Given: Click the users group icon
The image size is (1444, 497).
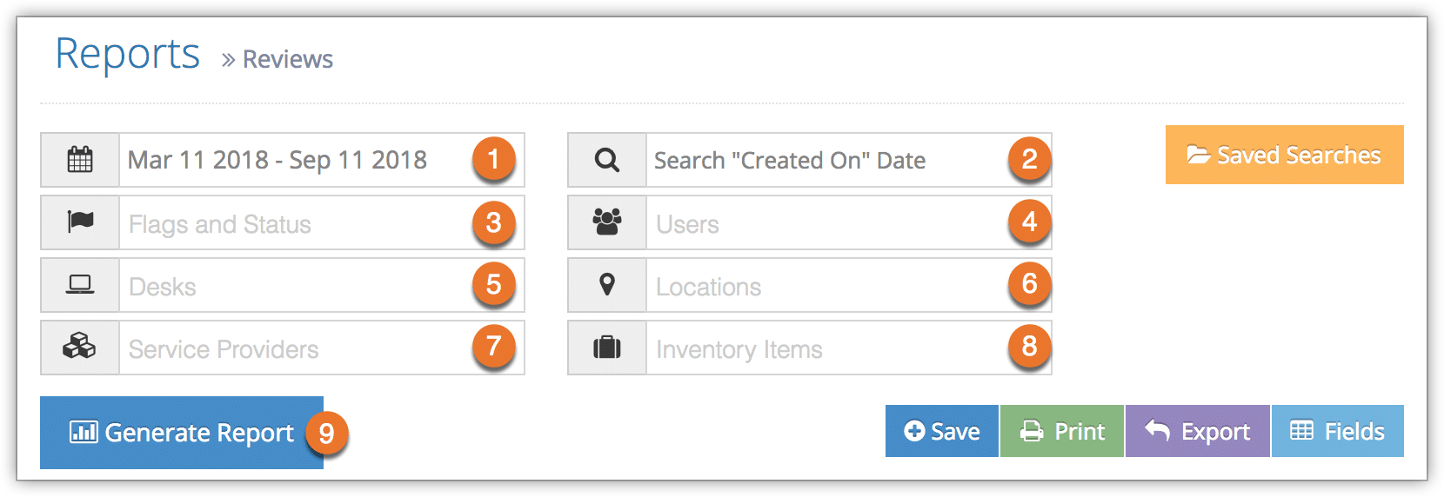Looking at the screenshot, I should 607,222.
